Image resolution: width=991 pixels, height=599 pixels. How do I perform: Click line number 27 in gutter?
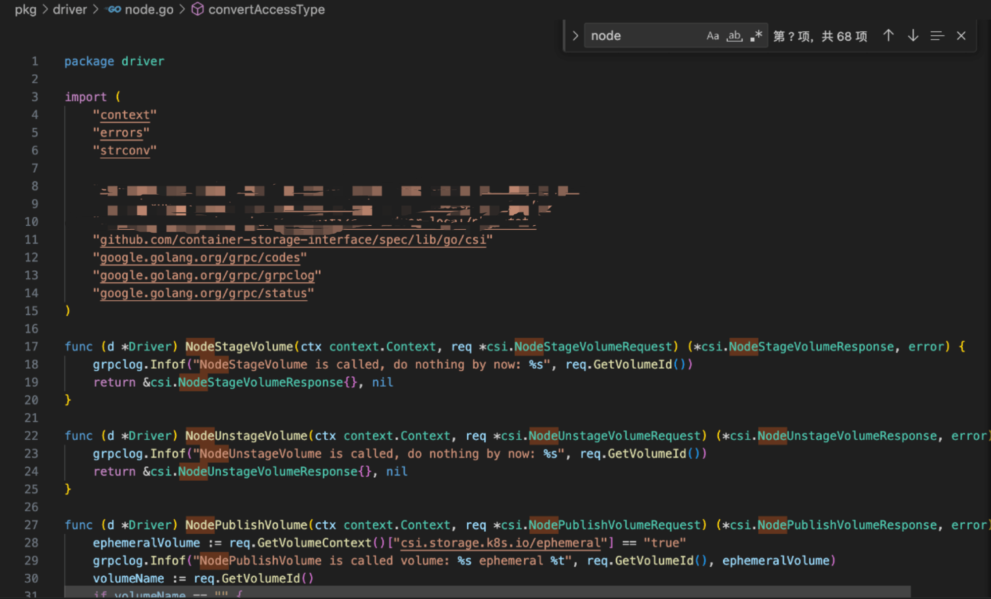31,525
